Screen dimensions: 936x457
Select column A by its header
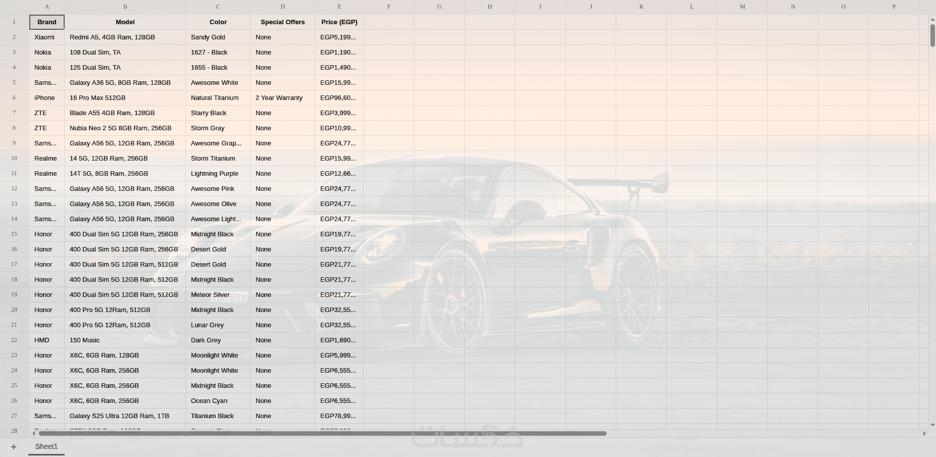(47, 7)
